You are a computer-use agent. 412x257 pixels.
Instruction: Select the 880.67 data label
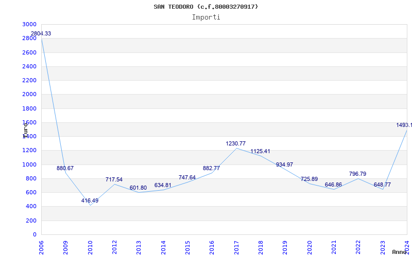click(65, 168)
